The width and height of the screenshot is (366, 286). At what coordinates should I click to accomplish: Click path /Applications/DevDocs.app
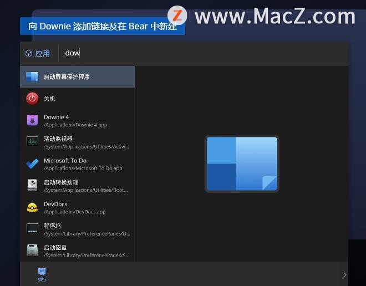[75, 212]
